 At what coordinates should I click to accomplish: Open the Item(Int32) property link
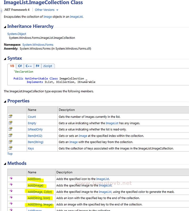point(35,136)
